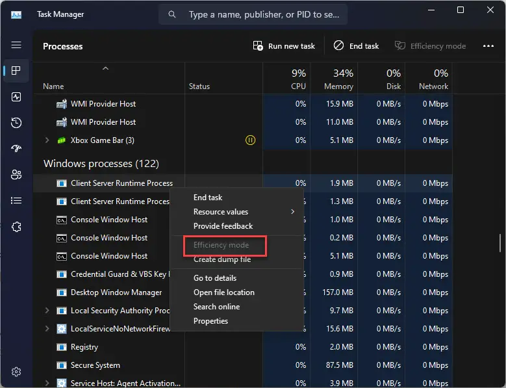This screenshot has width=506, height=388.
Task: Open Task Manager settings gear
Action: (x=16, y=372)
